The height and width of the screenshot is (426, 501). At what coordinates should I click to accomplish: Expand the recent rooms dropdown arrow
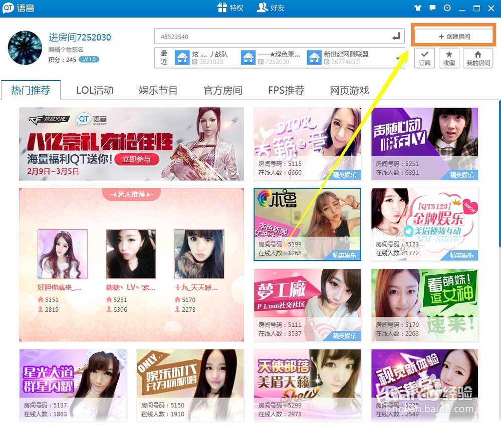pos(398,58)
